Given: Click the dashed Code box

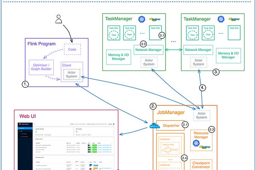Looking at the screenshot, I should point(73,49).
